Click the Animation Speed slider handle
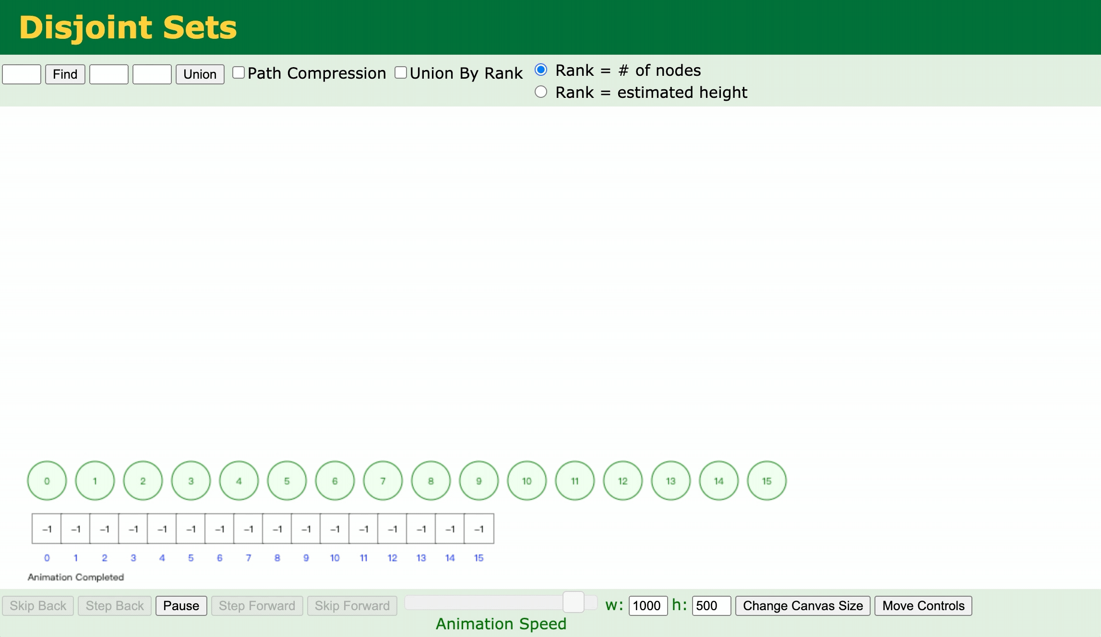This screenshot has width=1101, height=637. 573,602
